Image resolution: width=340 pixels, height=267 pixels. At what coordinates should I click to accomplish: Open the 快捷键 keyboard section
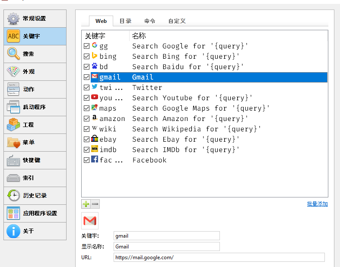pyautogui.click(x=35, y=160)
